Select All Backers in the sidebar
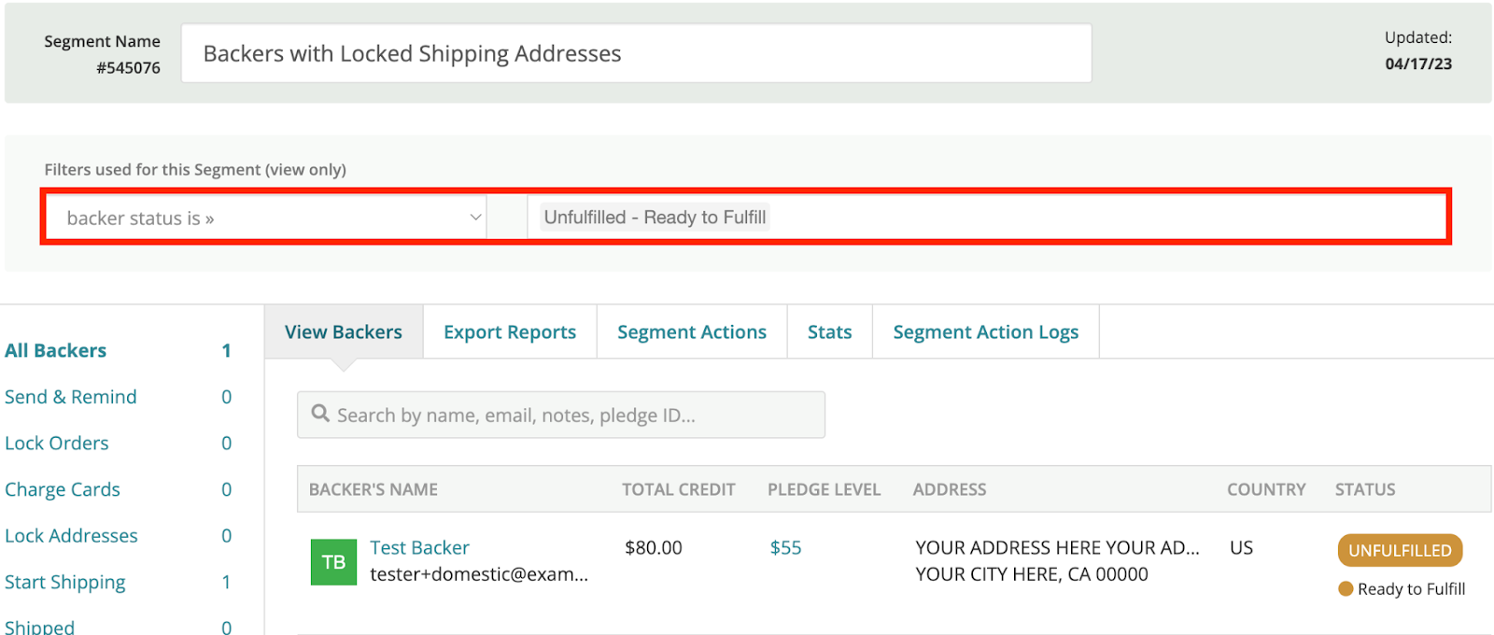Image resolution: width=1494 pixels, height=635 pixels. click(x=56, y=351)
